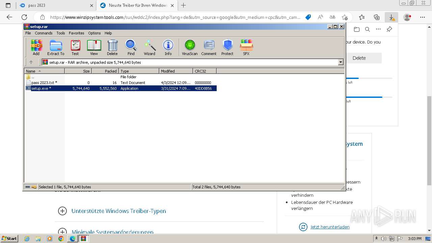Go up one folder level arrow
432x243 pixels.
[x=31, y=62]
